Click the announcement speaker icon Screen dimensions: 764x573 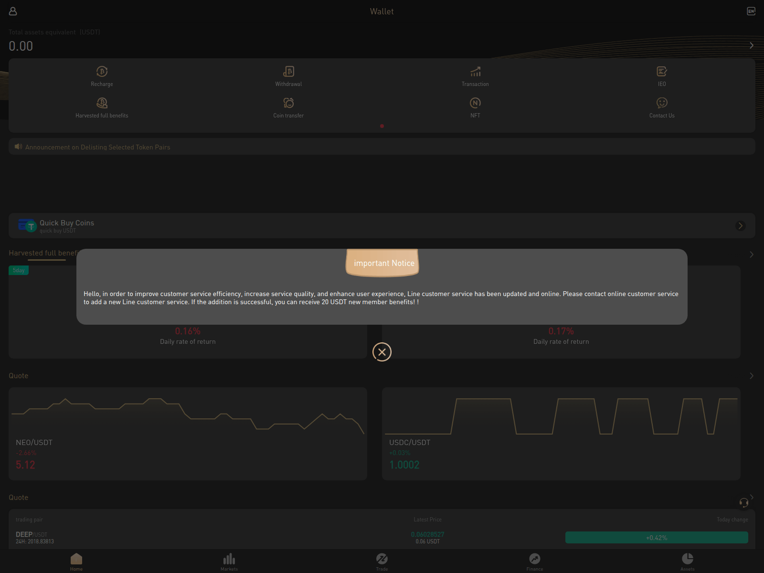tap(18, 147)
